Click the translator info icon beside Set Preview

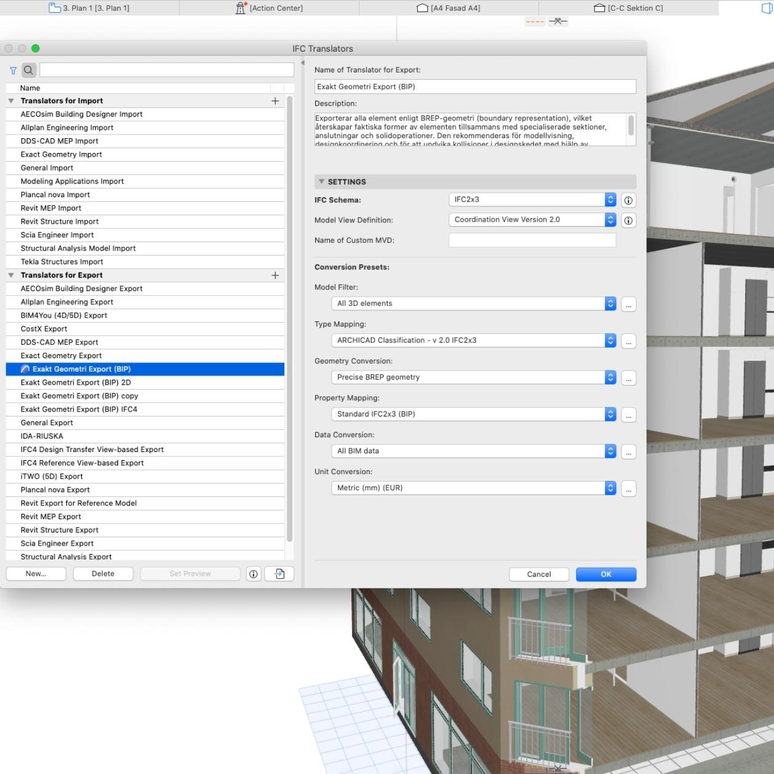[x=253, y=574]
